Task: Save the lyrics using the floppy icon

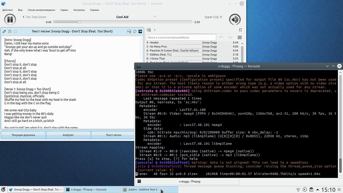Action: click(x=10, y=31)
